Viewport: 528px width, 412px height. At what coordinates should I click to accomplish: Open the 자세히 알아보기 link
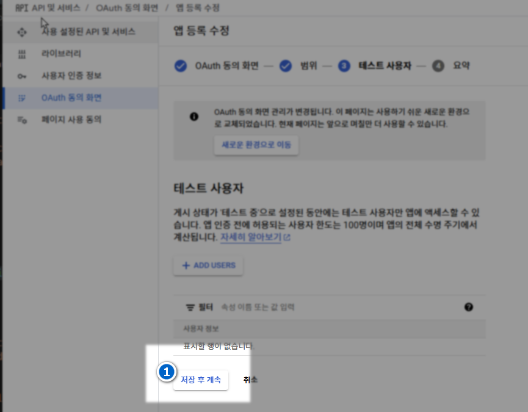pos(255,237)
